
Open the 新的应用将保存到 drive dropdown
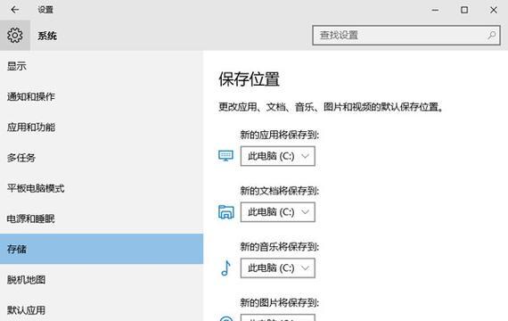(278, 156)
